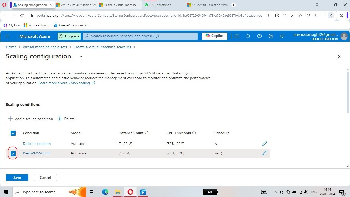The image size is (350, 197).
Task: Open the Windows notification center
Action: pyautogui.click(x=342, y=192)
